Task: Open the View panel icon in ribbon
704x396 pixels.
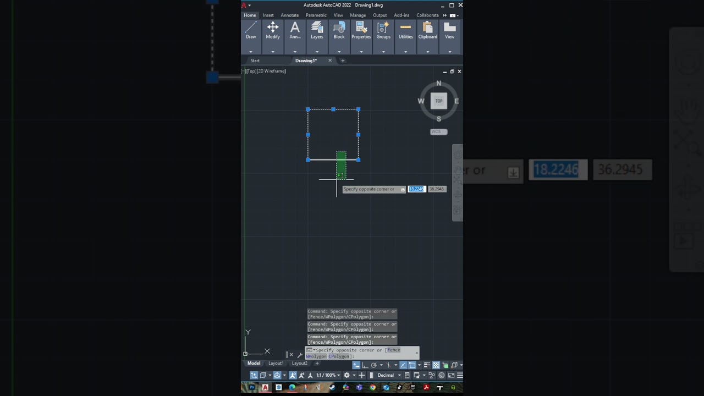Action: (449, 28)
